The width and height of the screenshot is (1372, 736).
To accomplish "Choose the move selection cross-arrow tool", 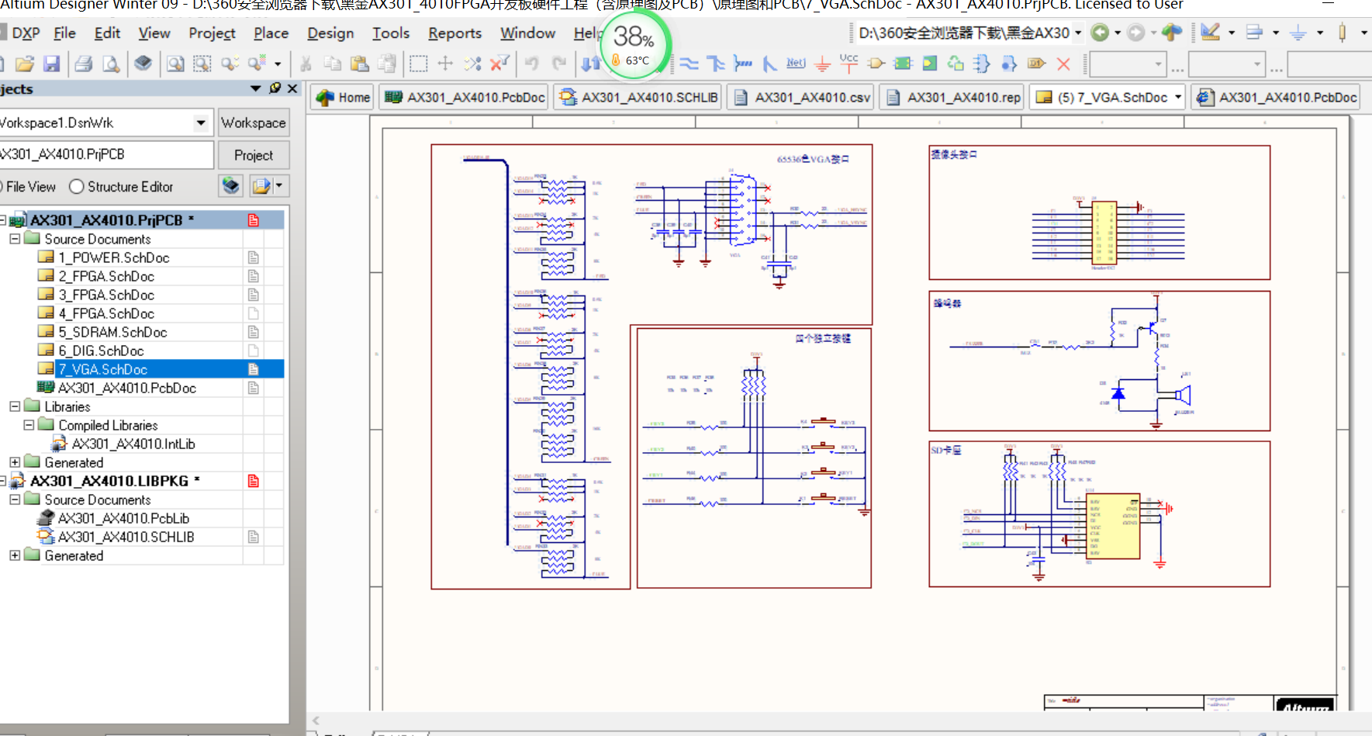I will pyautogui.click(x=445, y=64).
